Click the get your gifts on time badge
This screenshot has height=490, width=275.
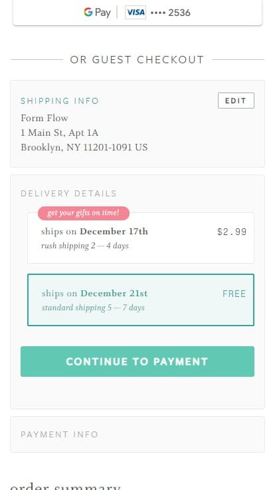pyautogui.click(x=84, y=213)
